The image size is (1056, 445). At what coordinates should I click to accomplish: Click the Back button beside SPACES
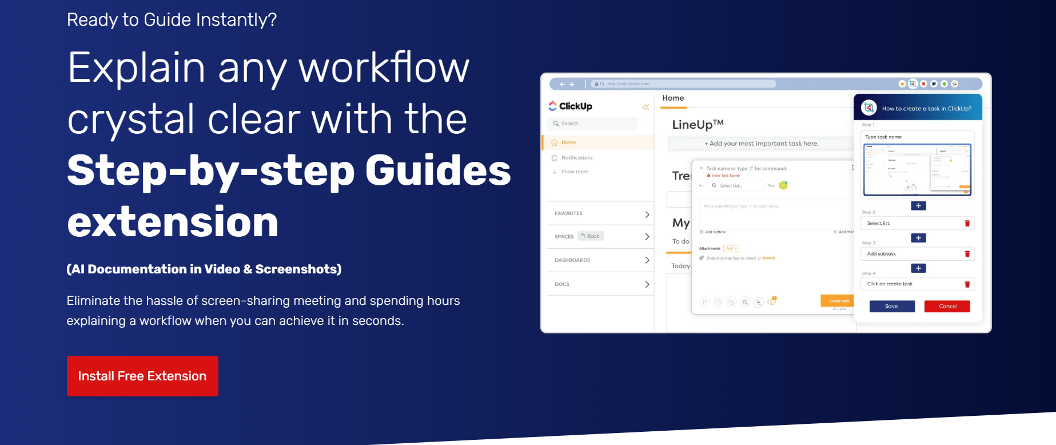[591, 236]
